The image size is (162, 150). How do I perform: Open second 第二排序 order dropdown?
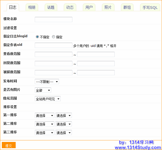[x=63, y=124]
